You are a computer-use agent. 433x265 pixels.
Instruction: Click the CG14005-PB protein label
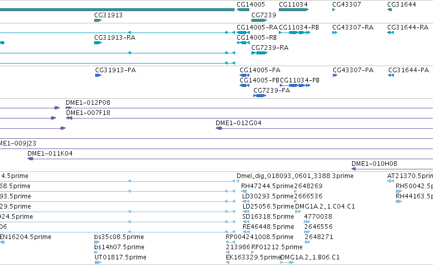(259, 80)
